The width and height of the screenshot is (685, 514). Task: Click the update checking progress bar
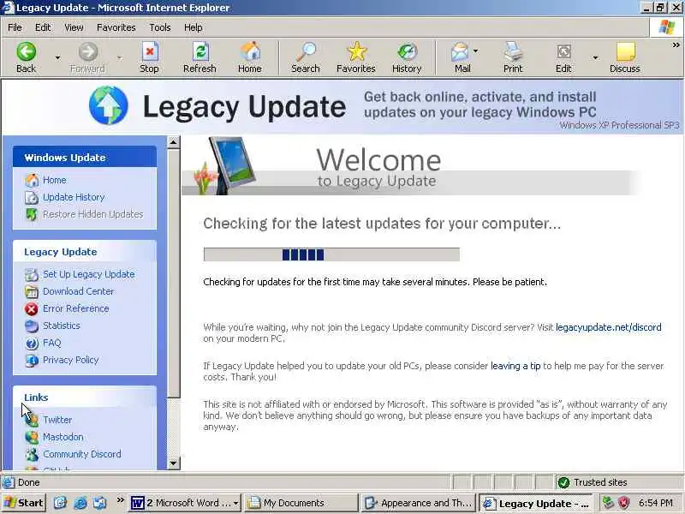point(331,254)
